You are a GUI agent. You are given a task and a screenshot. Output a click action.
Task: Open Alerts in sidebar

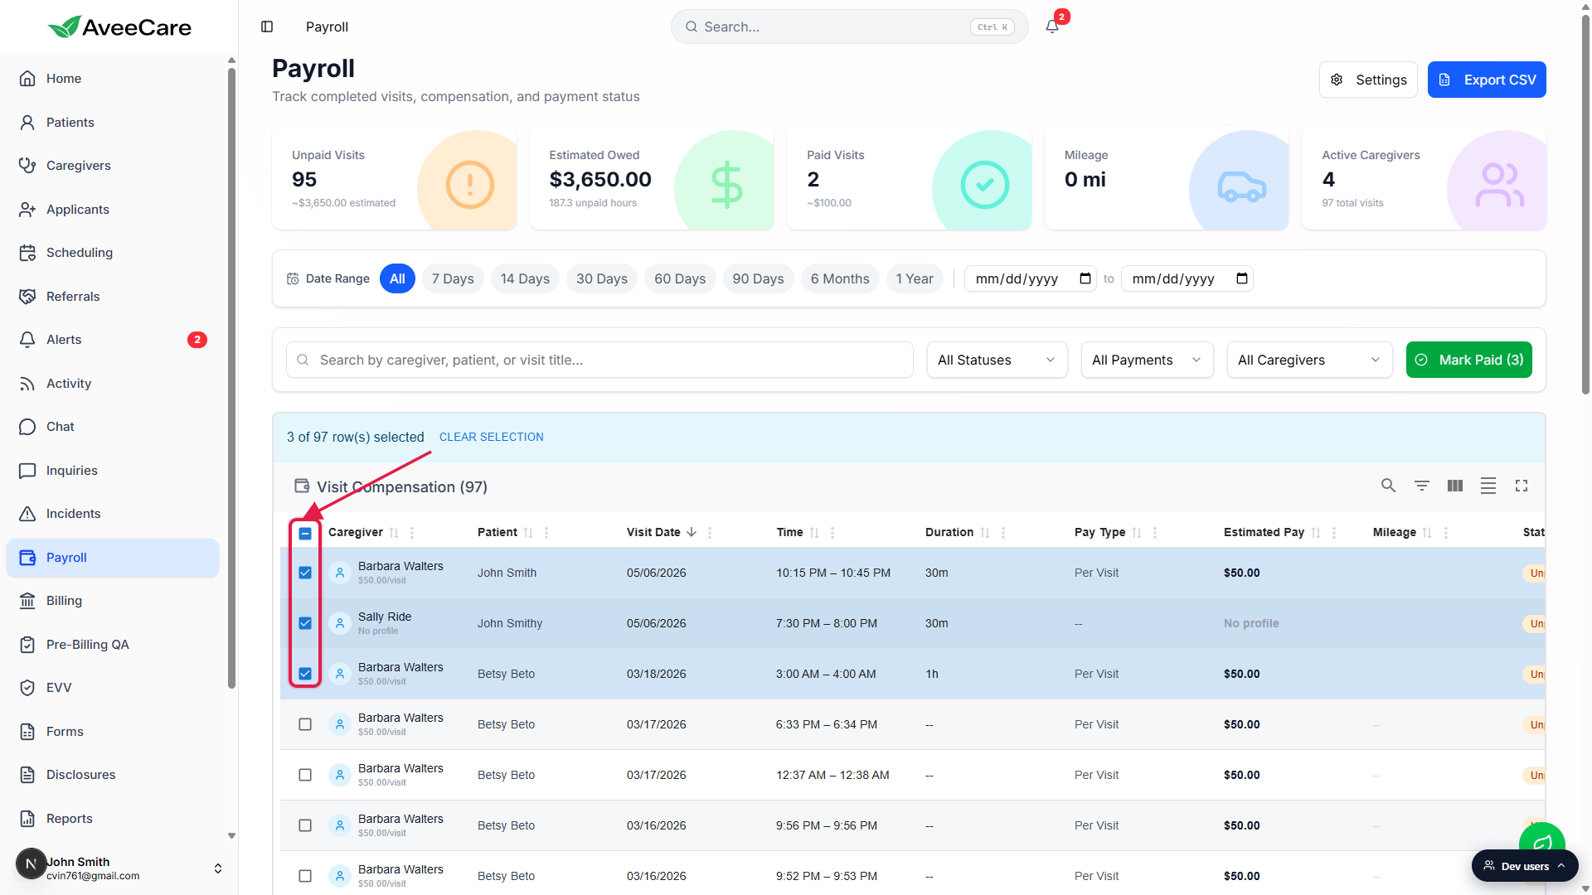tap(113, 340)
